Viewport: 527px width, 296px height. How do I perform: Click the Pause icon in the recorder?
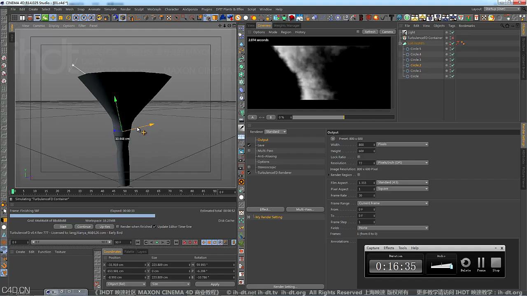point(481,263)
